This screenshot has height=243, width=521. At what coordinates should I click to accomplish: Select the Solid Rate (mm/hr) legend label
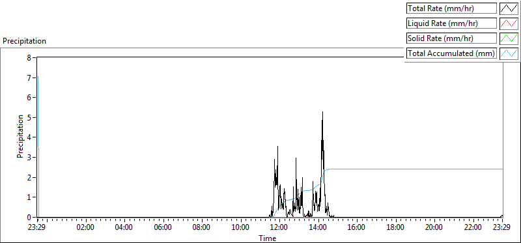coord(452,38)
